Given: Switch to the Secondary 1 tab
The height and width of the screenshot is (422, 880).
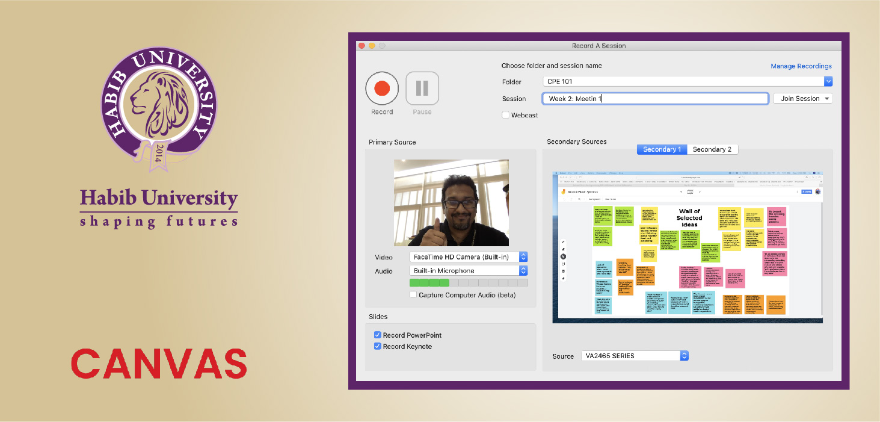Looking at the screenshot, I should (662, 149).
